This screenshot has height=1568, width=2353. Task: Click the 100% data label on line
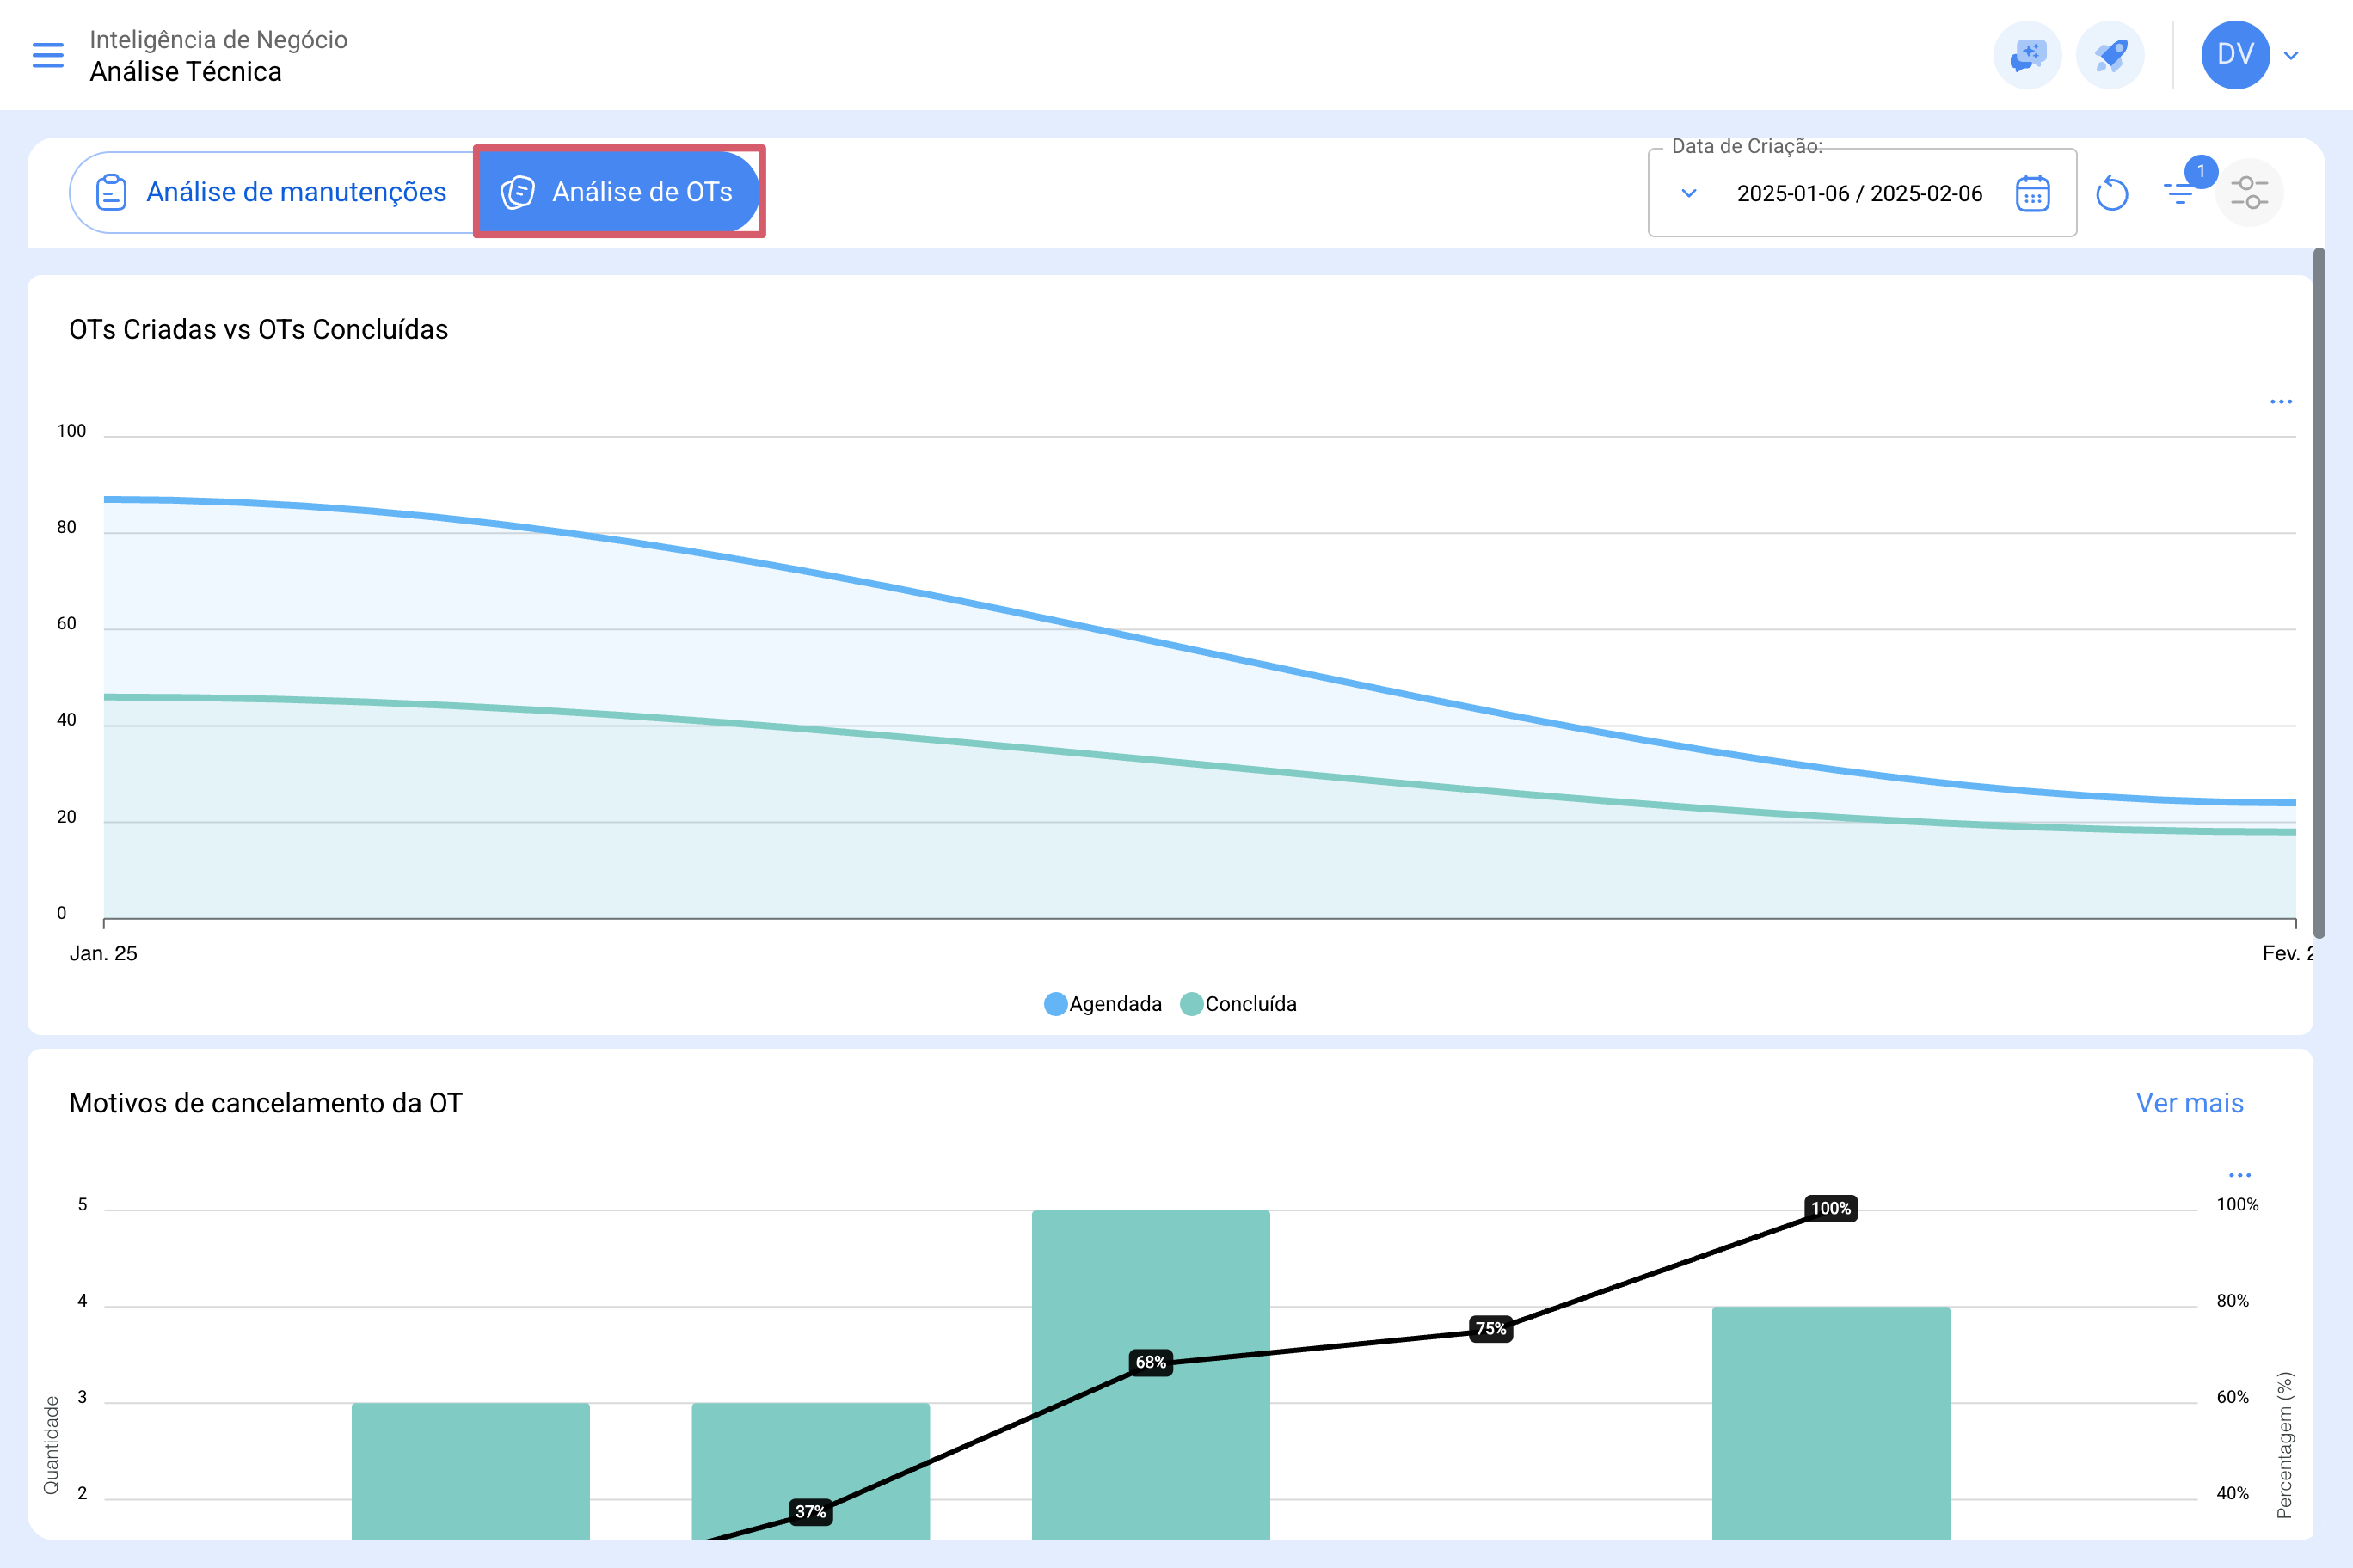(1830, 1208)
